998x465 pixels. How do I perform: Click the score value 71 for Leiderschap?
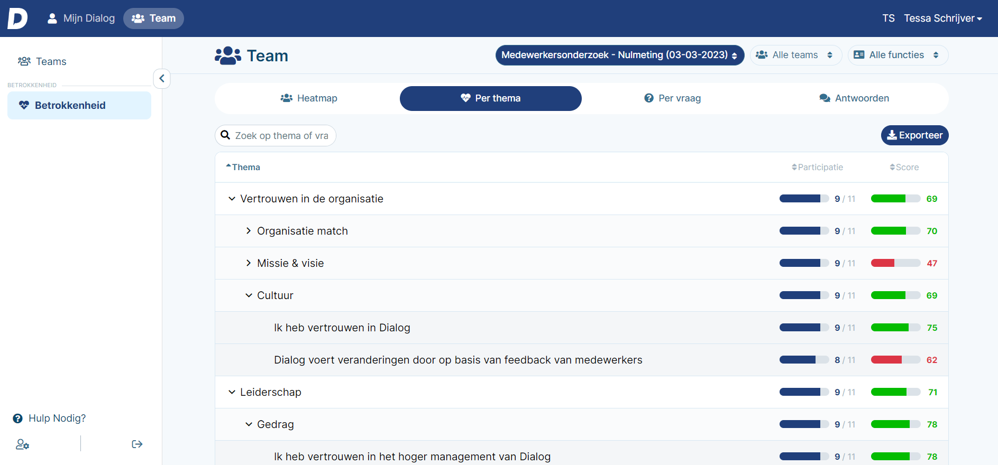[933, 392]
